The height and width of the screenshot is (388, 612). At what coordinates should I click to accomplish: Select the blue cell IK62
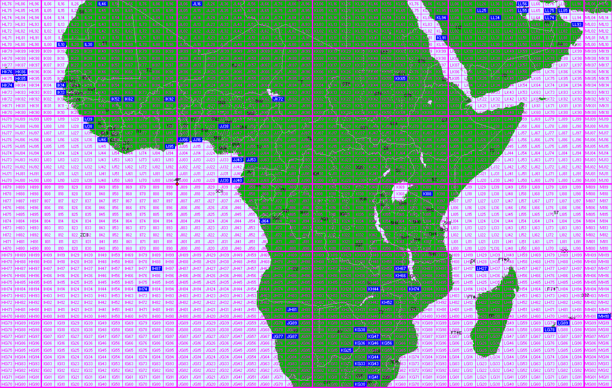click(129, 99)
